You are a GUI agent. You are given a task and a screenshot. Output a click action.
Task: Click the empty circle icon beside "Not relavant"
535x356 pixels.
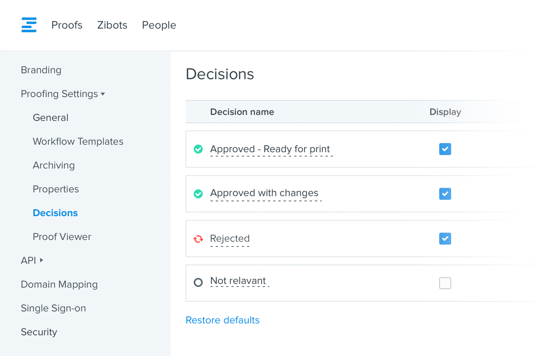198,282
